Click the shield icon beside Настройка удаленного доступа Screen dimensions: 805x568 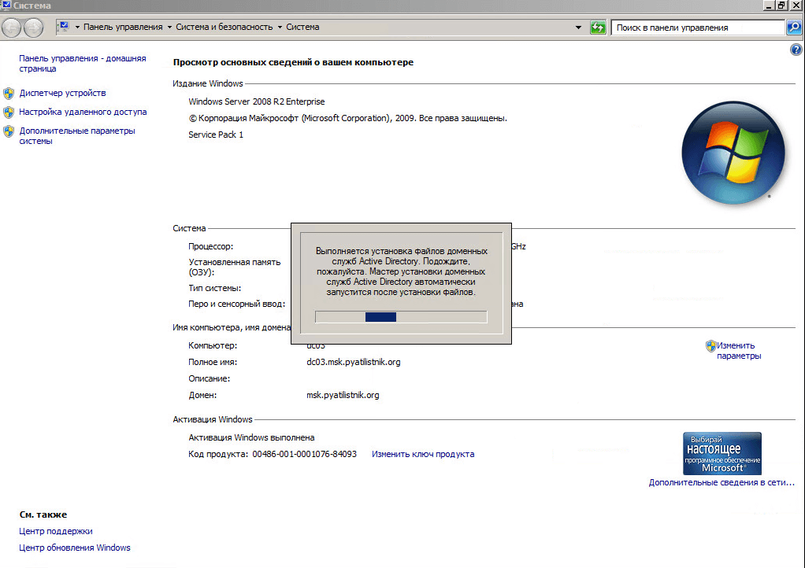tap(9, 112)
